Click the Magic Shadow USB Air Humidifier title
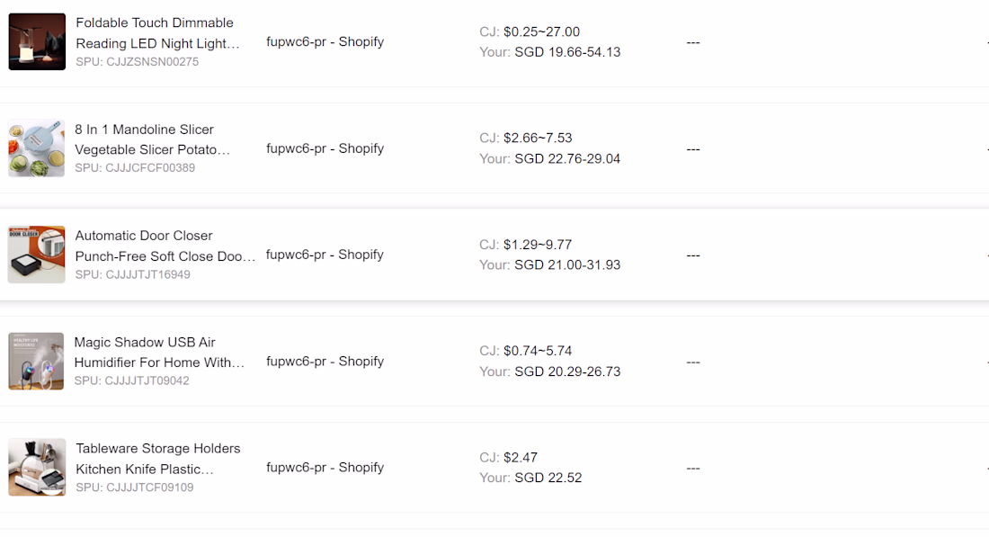The width and height of the screenshot is (989, 537). pos(158,352)
